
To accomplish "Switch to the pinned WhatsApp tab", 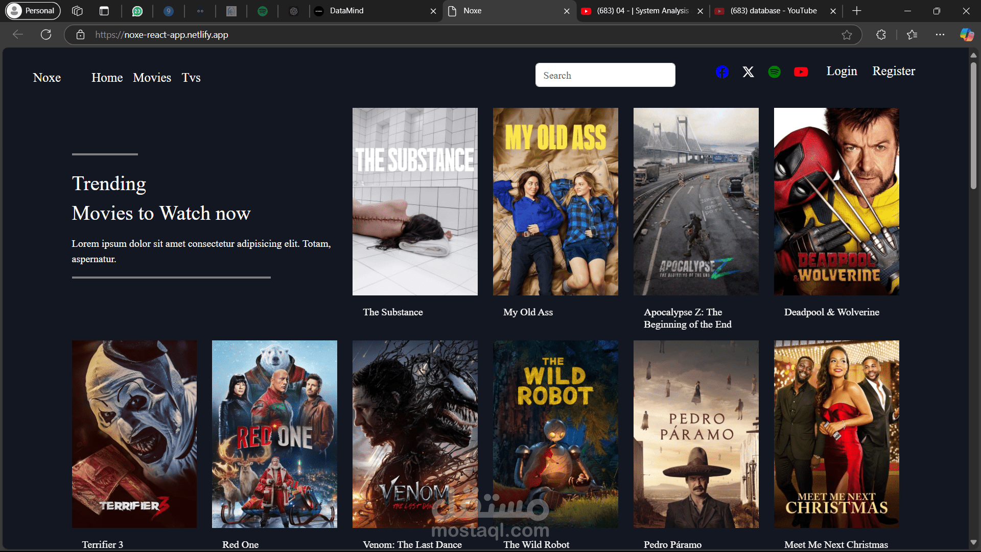I will pyautogui.click(x=137, y=11).
